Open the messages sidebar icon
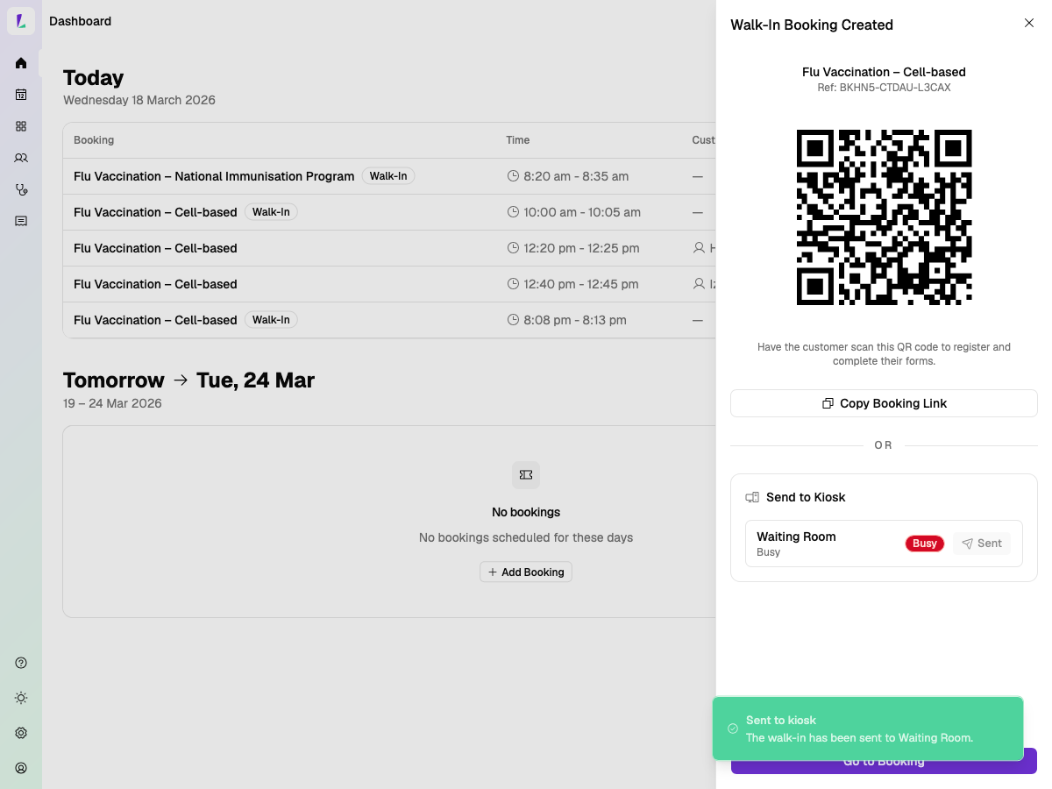Viewport: 1052px width, 789px height. pos(21,221)
